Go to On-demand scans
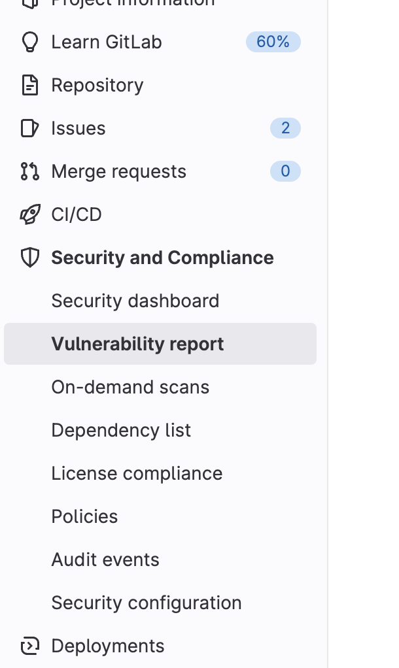The image size is (399, 668). [x=130, y=387]
